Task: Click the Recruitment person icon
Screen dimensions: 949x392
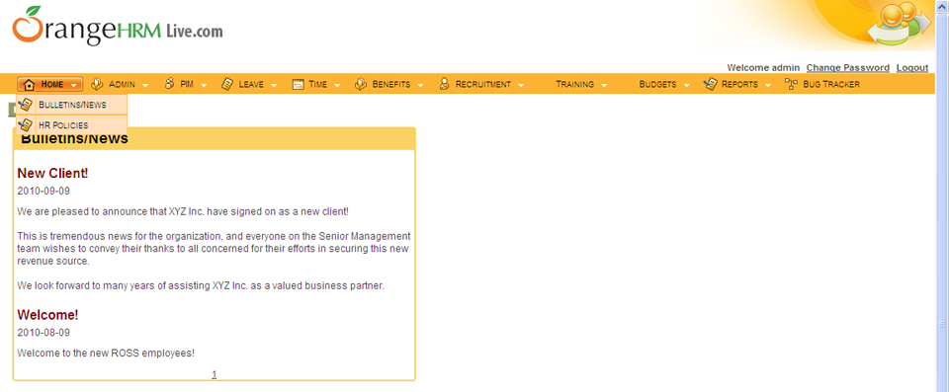Action: [444, 84]
